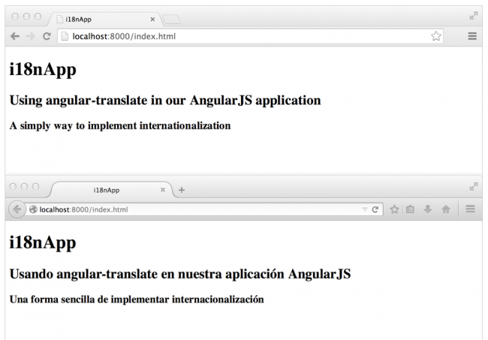Reload the page in Firefox

pos(376,209)
